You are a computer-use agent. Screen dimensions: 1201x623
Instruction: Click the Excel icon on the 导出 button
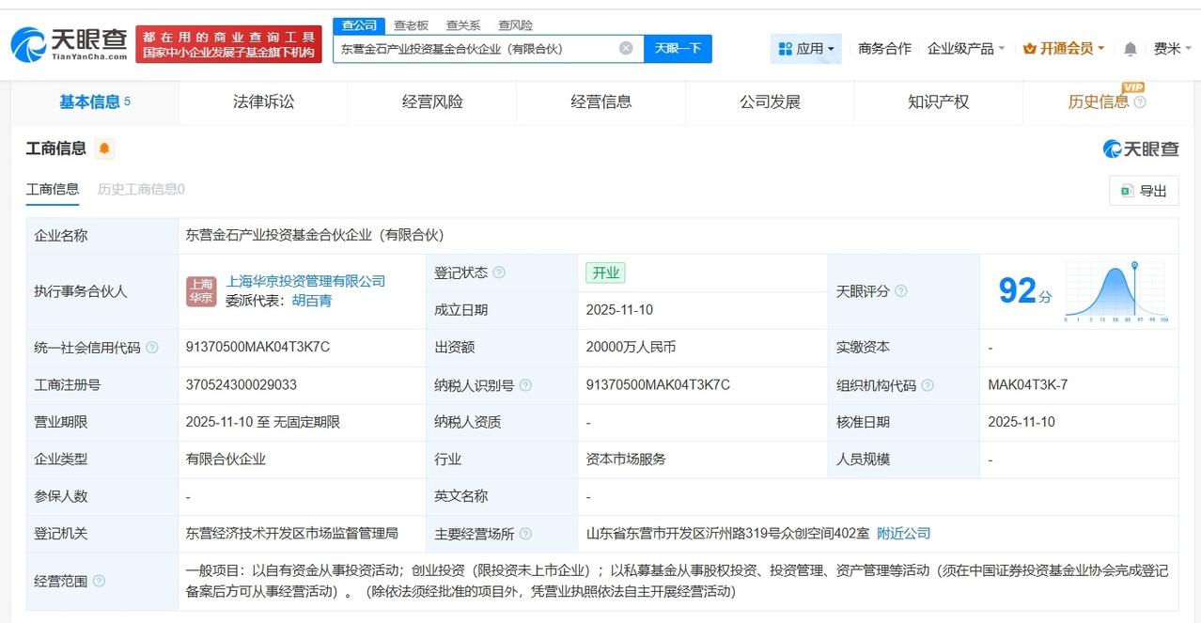1127,190
